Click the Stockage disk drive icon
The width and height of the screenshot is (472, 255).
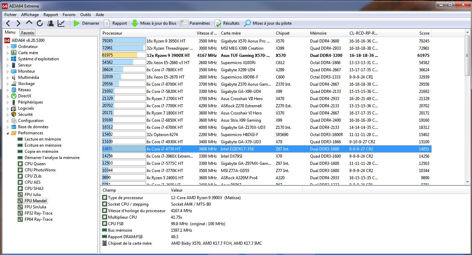[14, 84]
